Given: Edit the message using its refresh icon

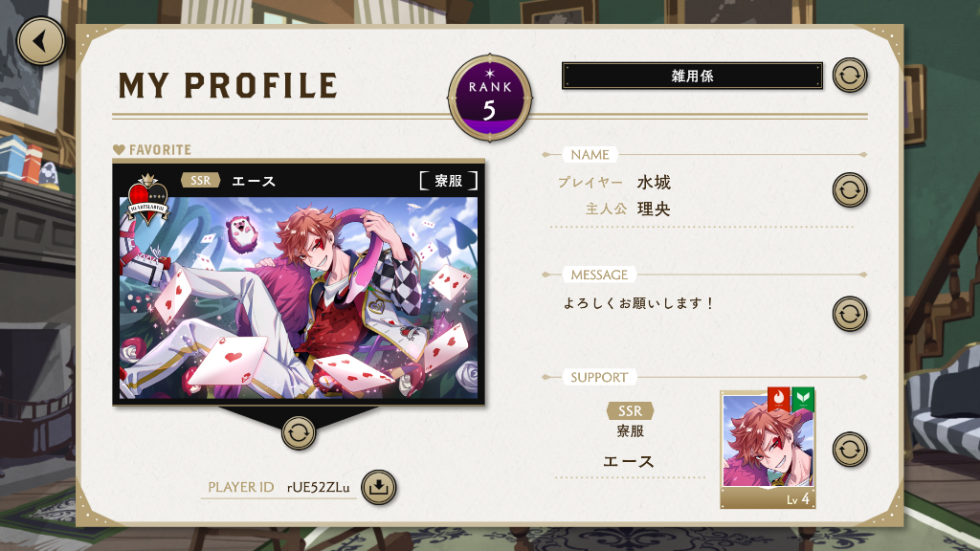Looking at the screenshot, I should [850, 314].
